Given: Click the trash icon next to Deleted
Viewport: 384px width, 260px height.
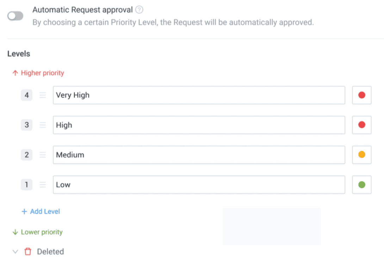Looking at the screenshot, I should tap(27, 251).
